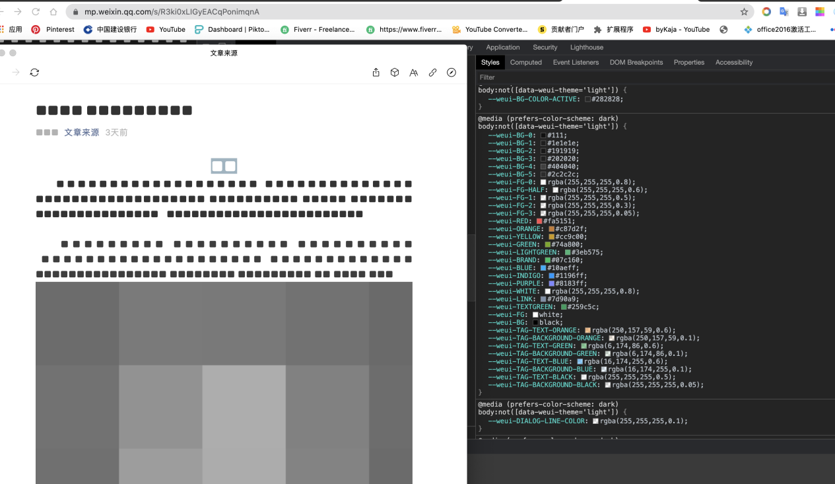The height and width of the screenshot is (484, 835).
Task: Click the browser address bar URL
Action: pos(172,12)
